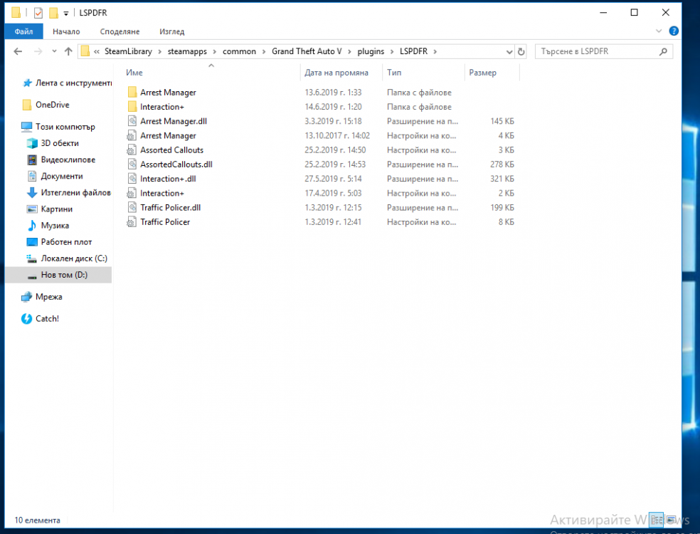Switch to large icons view button
This screenshot has height=534, width=700.
671,520
